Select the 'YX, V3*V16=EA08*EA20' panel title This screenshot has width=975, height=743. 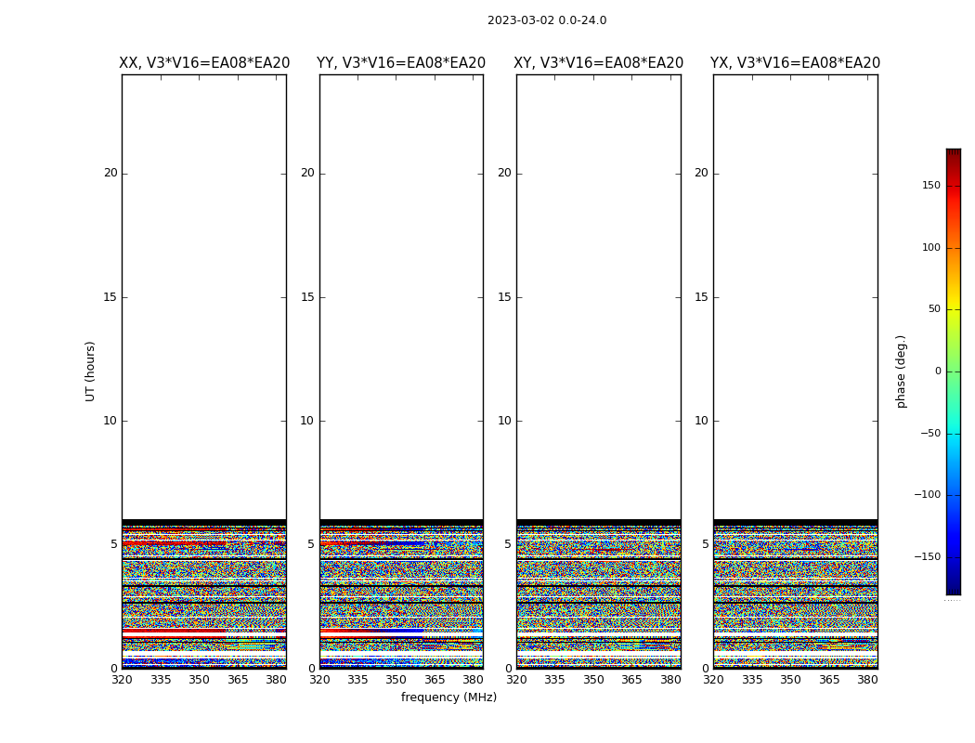[x=795, y=63]
